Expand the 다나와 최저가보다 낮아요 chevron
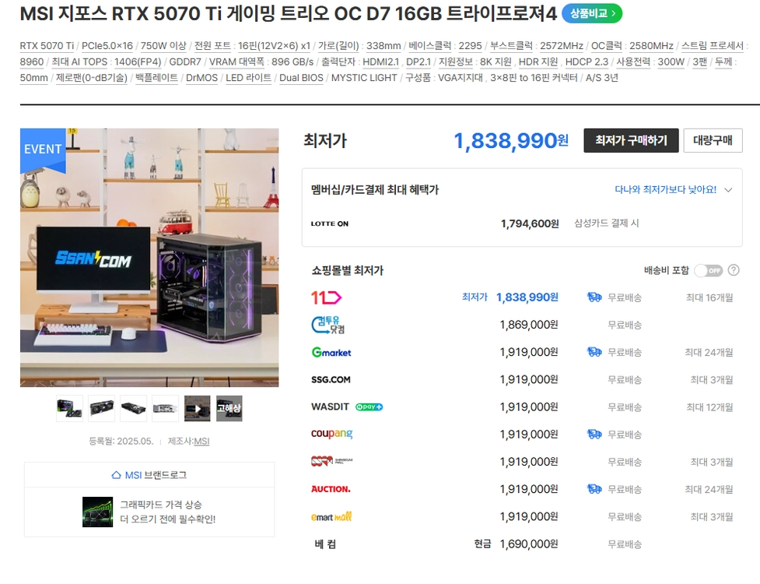Viewport: 760px width, 584px height. [728, 190]
